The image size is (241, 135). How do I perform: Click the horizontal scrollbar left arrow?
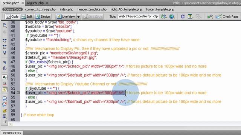click(10, 124)
